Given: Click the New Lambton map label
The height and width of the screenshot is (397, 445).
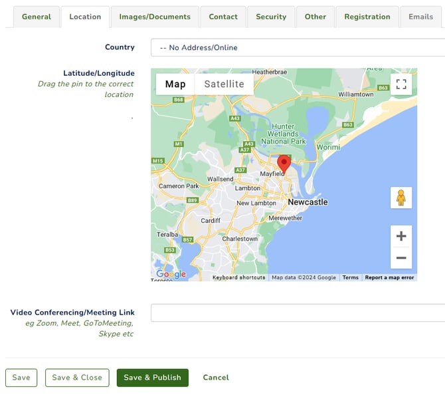Looking at the screenshot, I should click(256, 203).
